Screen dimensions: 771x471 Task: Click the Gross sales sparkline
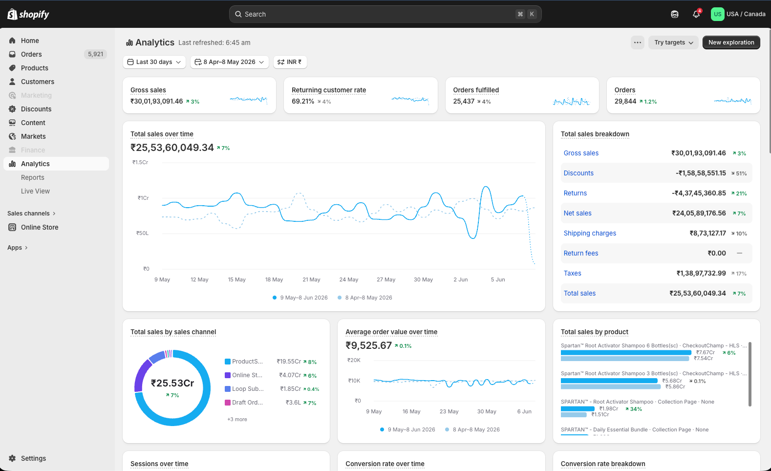click(248, 100)
